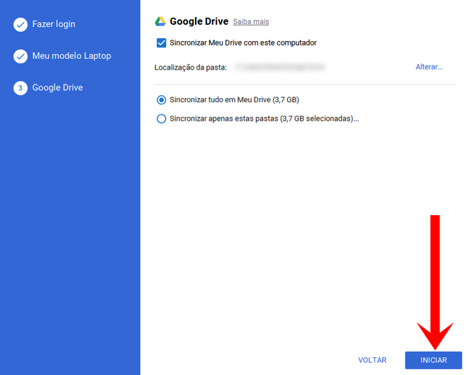Click the step 3 circle icon
The width and height of the screenshot is (468, 375).
click(21, 88)
